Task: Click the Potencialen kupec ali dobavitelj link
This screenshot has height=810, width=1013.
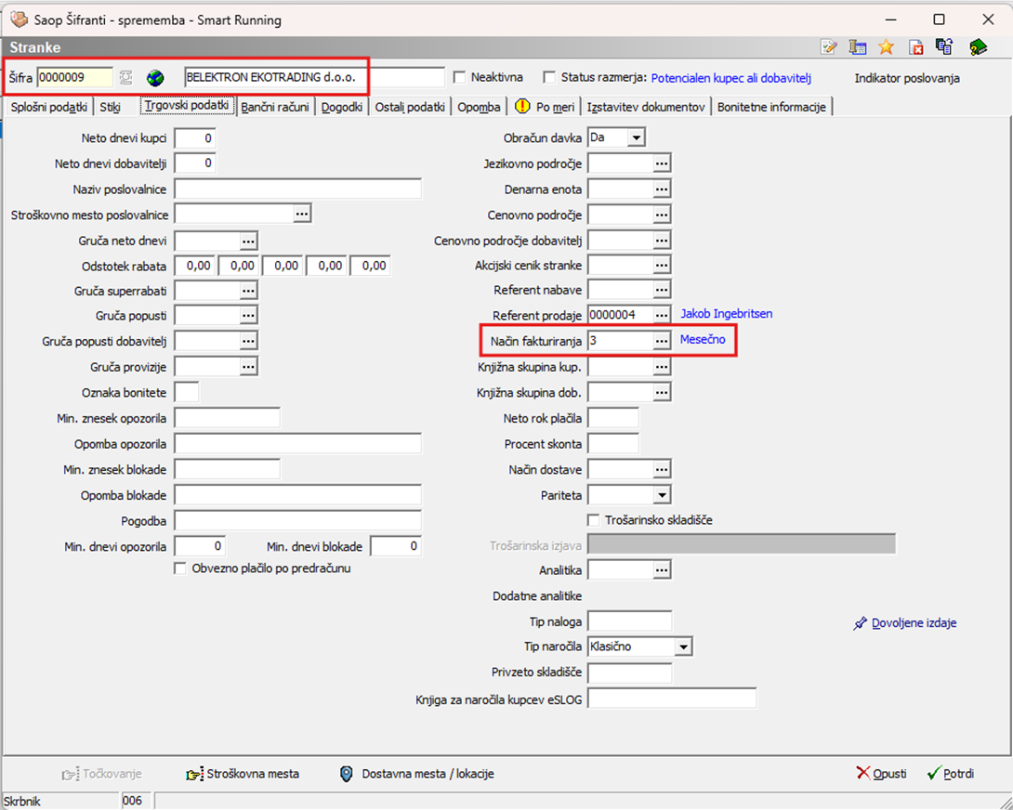Action: pyautogui.click(x=731, y=78)
